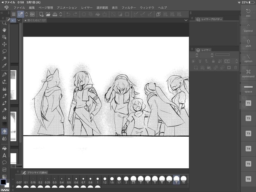The width and height of the screenshot is (256, 192).
Task: Click the New layer folder icon
Action: (x=209, y=68)
